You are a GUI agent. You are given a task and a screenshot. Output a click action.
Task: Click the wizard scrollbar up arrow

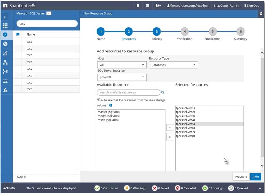pos(262,53)
